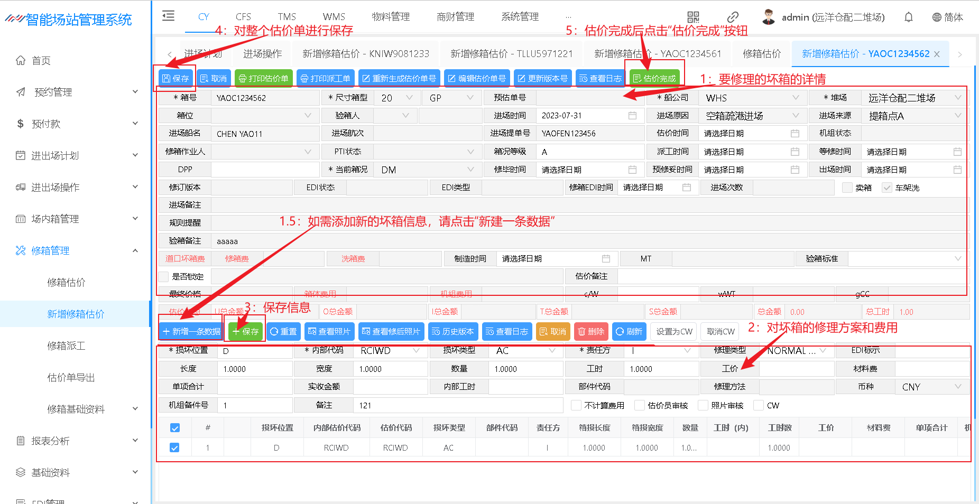Collapse the sidebar with the hamburger icon
The width and height of the screenshot is (979, 504).
tap(168, 16)
